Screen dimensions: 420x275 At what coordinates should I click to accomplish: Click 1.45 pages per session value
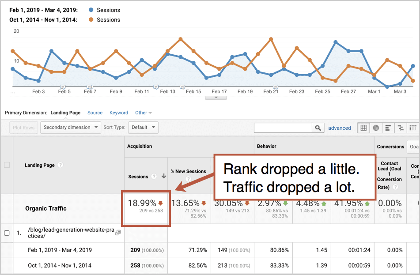coord(322,250)
